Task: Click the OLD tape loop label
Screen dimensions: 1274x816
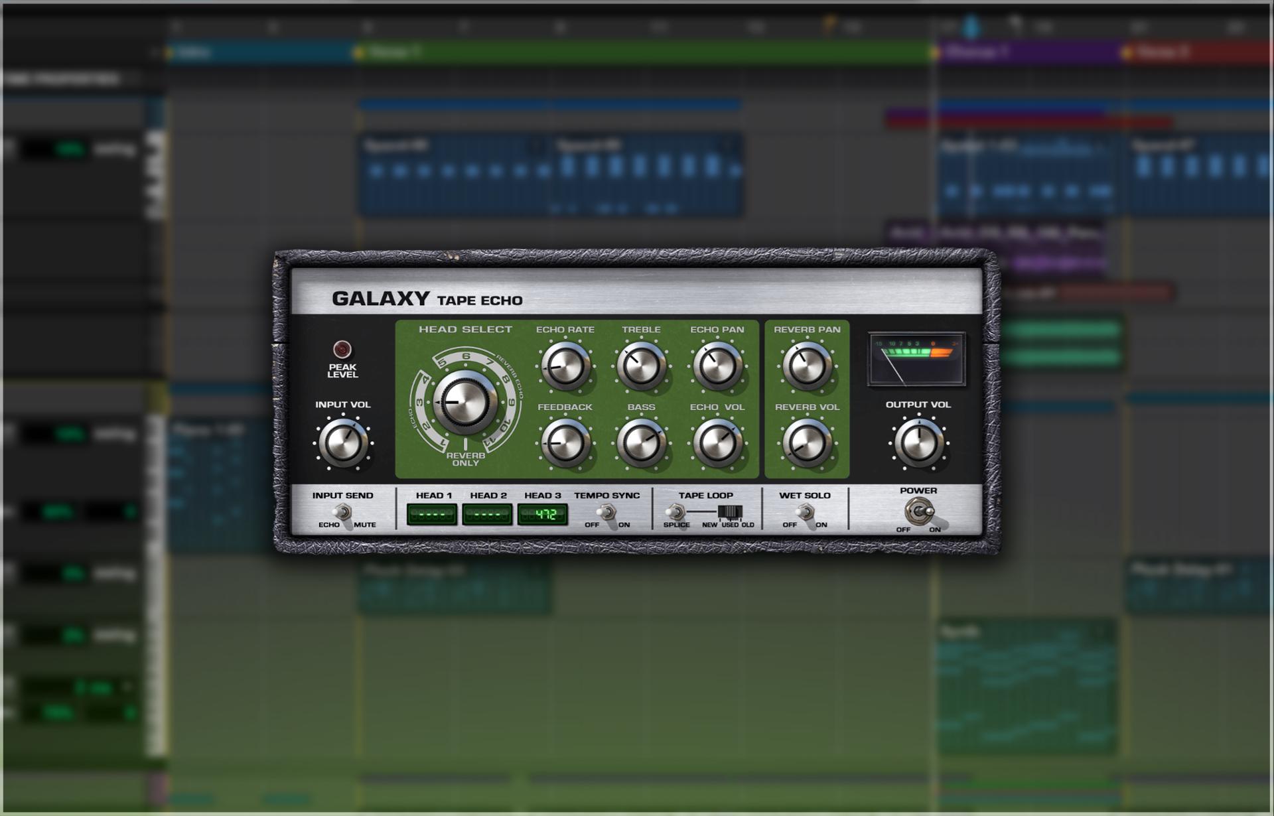Action: point(748,525)
